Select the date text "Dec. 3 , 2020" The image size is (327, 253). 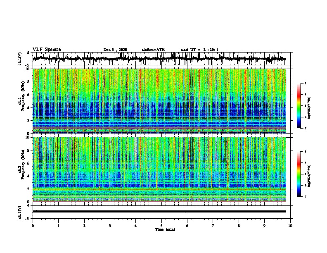coord(115,50)
